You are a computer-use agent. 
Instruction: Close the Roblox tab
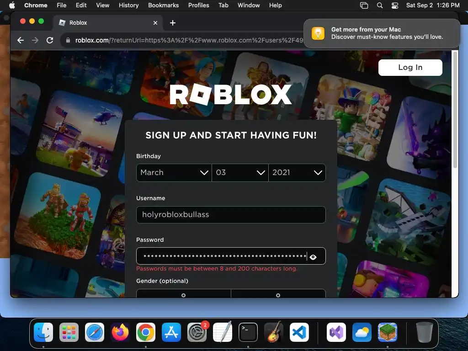tap(155, 23)
